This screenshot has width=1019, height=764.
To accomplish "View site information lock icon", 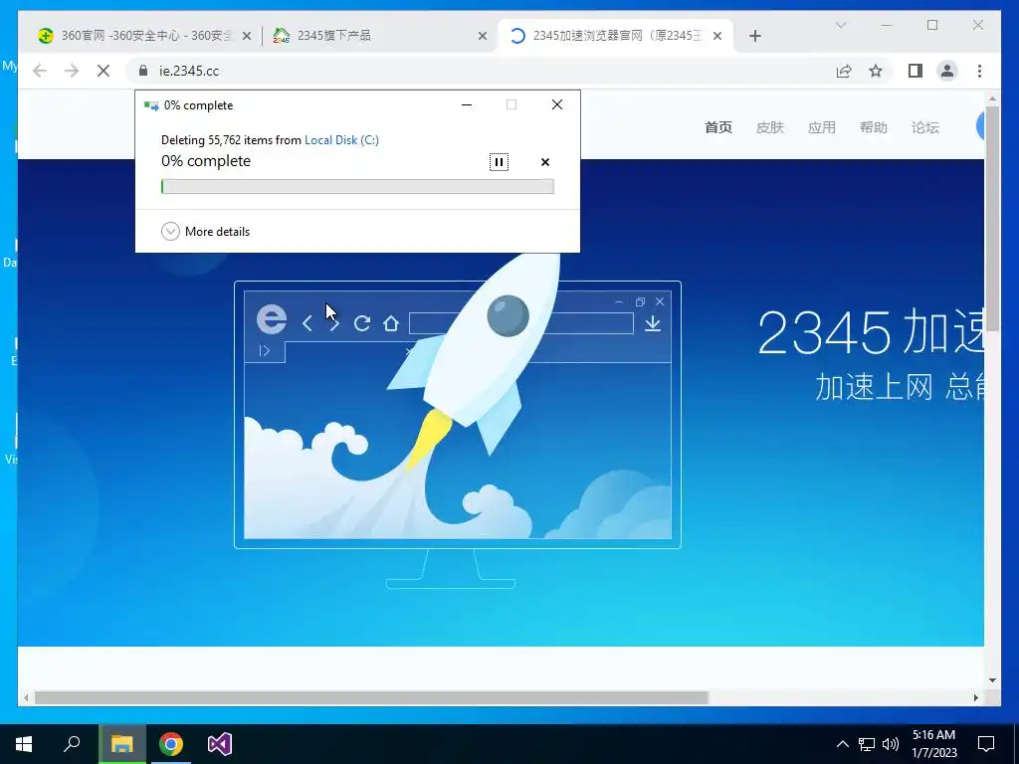I will point(143,71).
